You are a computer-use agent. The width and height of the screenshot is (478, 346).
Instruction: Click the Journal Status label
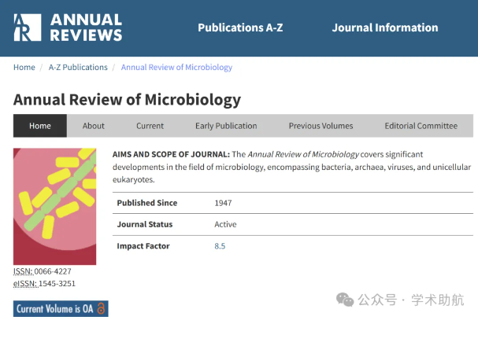[145, 224]
